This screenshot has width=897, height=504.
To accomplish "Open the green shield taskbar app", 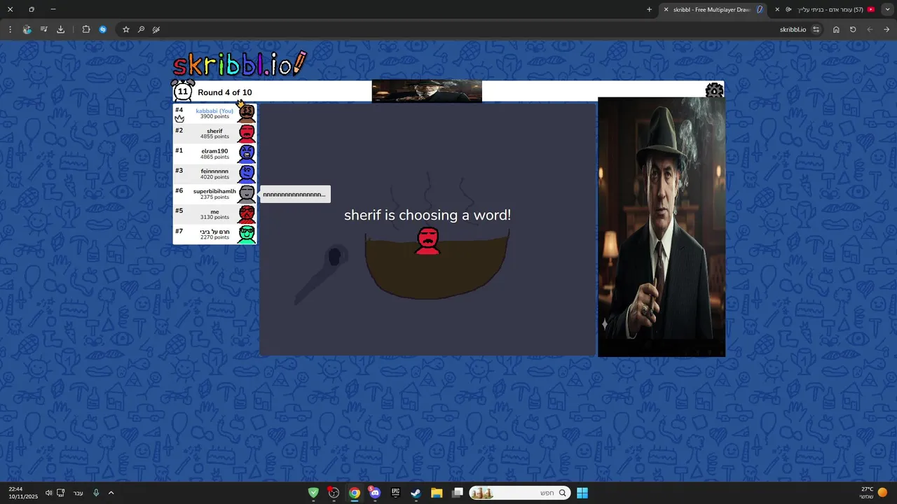I will pyautogui.click(x=313, y=493).
